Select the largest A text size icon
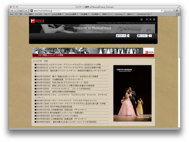189x142 pixels. click(154, 20)
